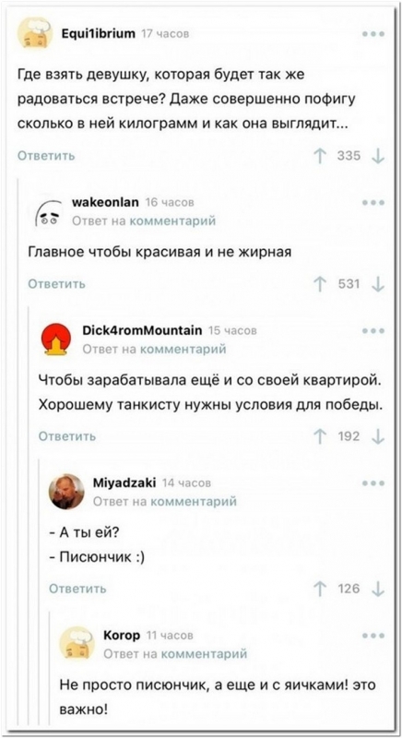Image resolution: width=402 pixels, height=738 pixels.
Task: Open three-dot menu on Equi1ibrium's comment
Action: pyautogui.click(x=373, y=34)
